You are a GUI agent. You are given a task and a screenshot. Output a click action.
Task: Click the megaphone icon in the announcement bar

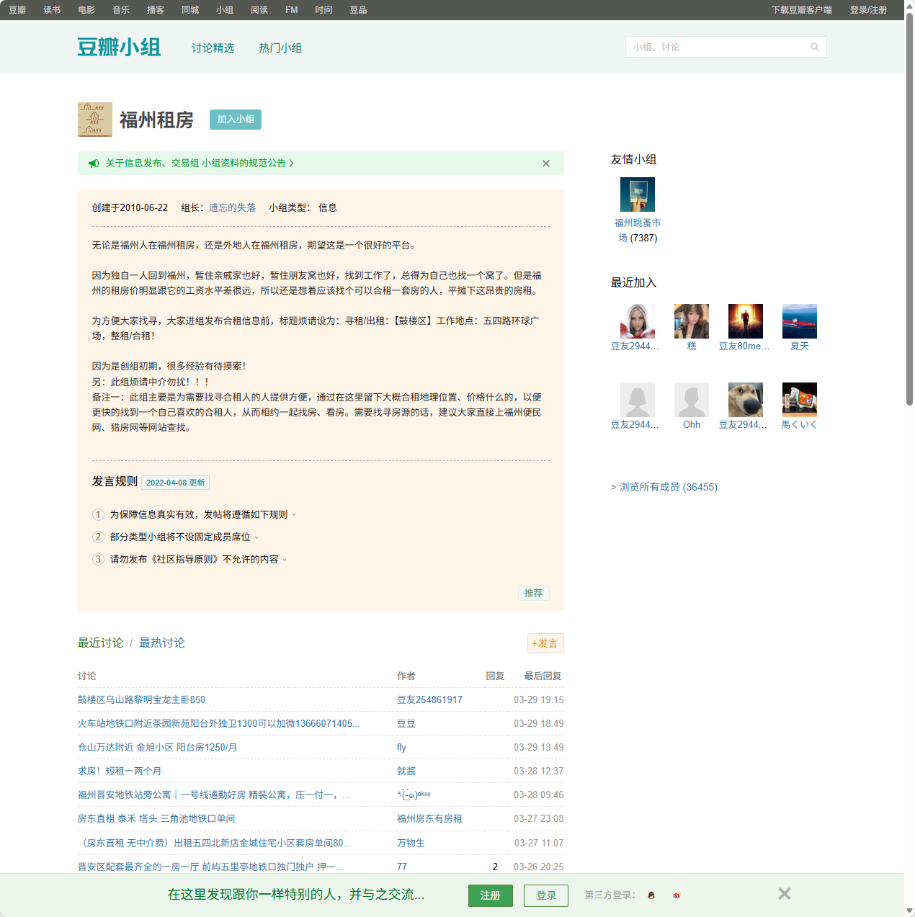94,164
